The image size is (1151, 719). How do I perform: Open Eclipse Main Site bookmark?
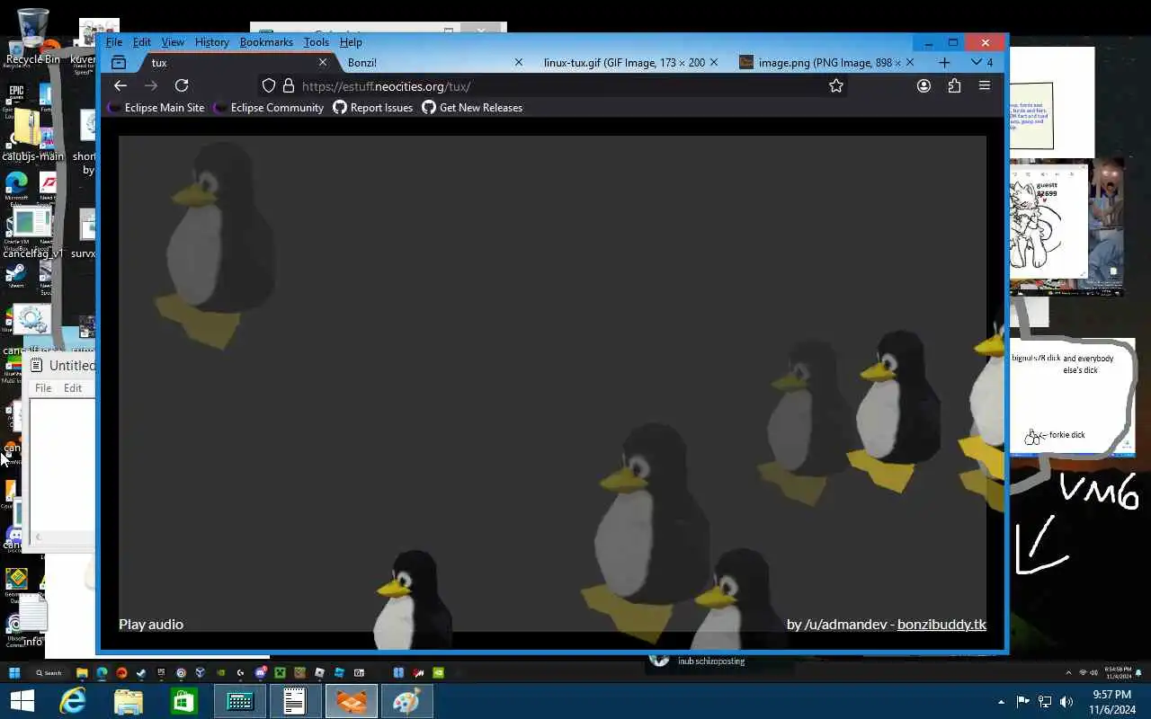(x=156, y=108)
